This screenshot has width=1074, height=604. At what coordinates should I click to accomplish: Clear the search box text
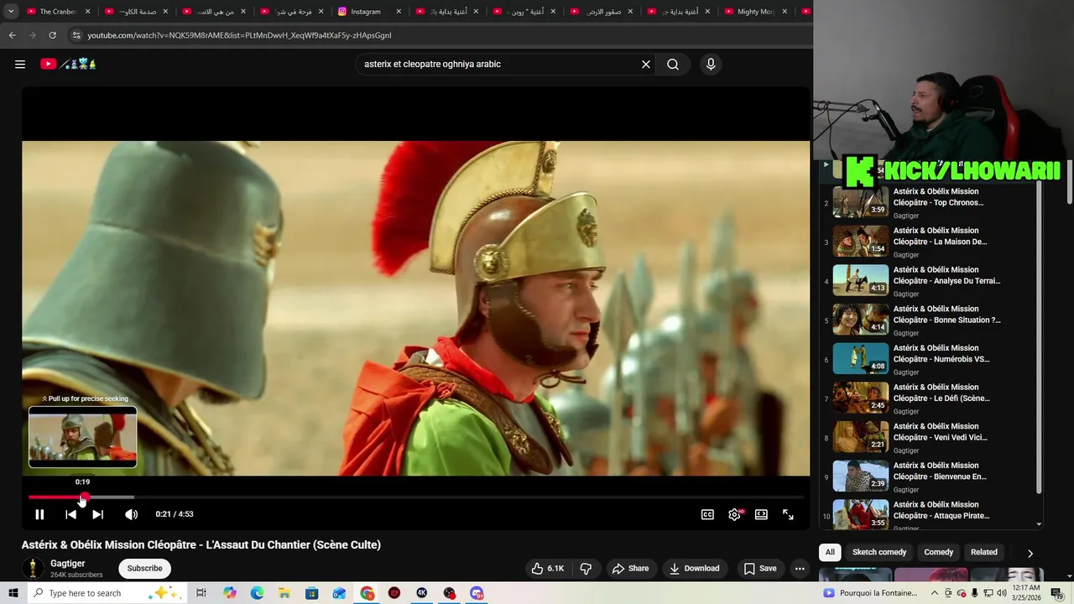[646, 64]
